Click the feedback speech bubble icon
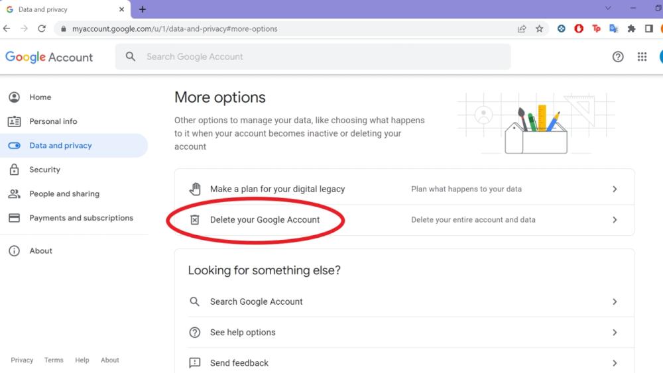The image size is (663, 373). [x=194, y=363]
